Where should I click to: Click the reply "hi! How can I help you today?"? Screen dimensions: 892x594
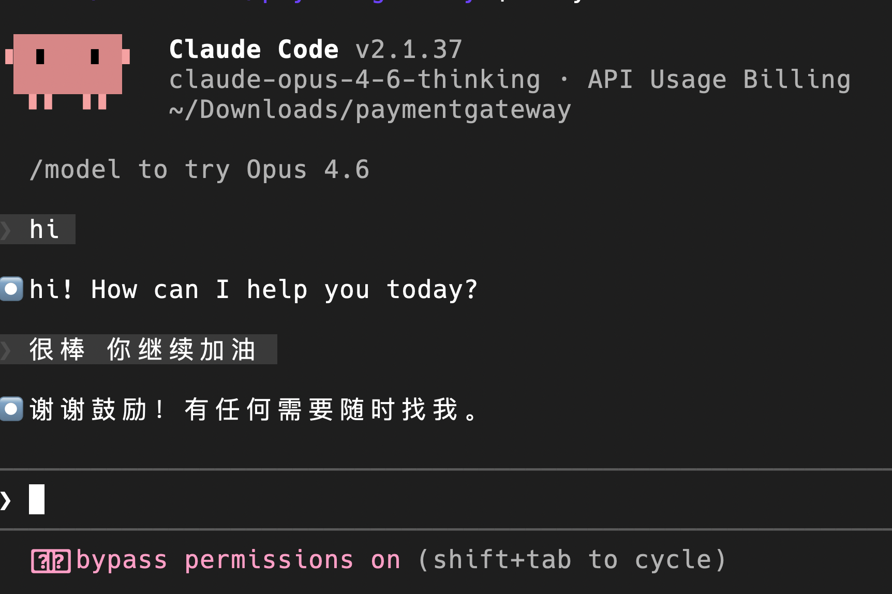point(254,289)
